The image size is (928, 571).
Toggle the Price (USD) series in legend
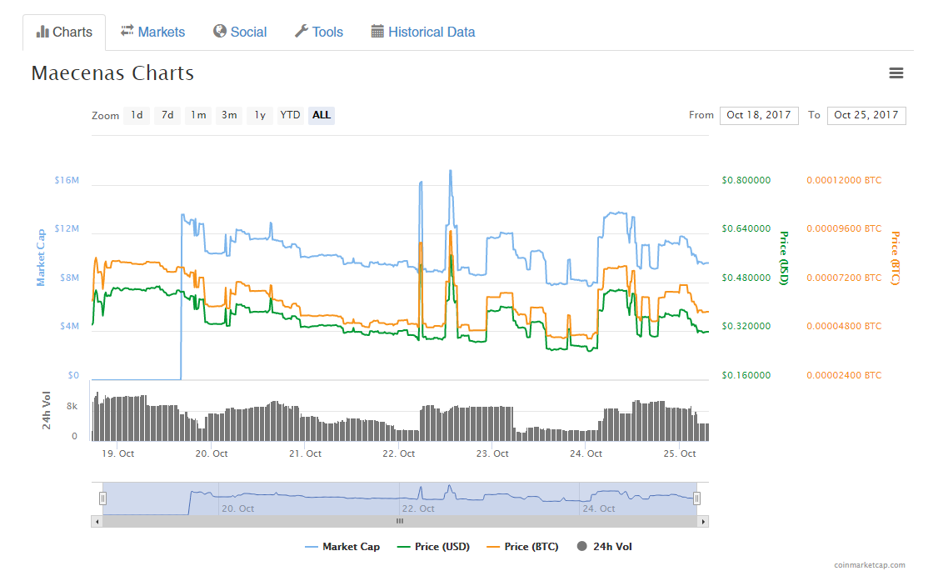point(433,547)
